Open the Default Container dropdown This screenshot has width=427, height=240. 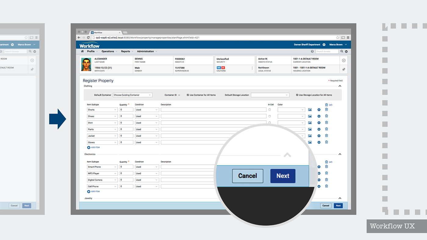point(132,95)
